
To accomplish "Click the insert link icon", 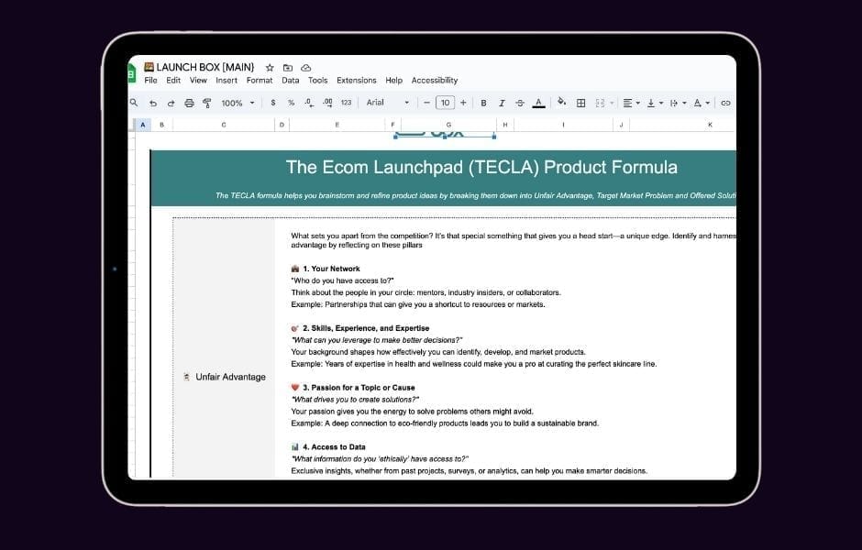I will (x=725, y=104).
